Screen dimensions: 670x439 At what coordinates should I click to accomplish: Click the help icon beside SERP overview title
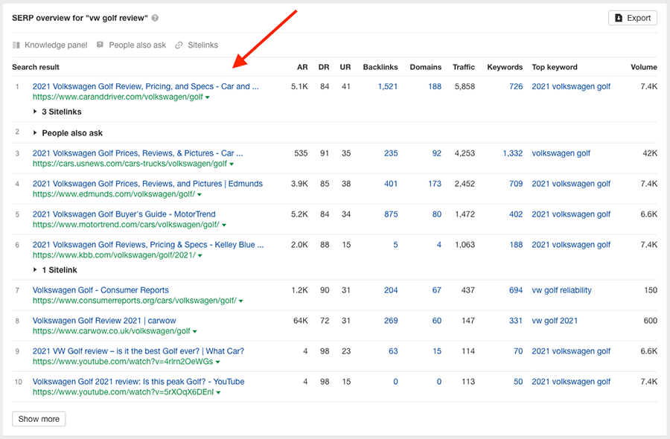tap(155, 18)
